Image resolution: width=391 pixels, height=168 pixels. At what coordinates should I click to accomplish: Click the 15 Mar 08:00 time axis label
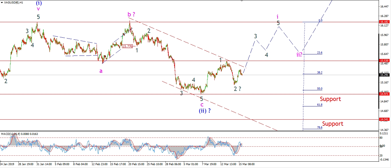246,164
